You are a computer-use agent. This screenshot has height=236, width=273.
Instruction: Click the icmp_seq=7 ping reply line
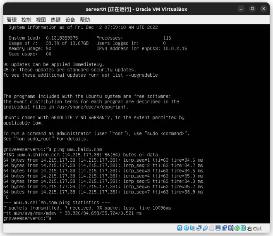click(103, 192)
